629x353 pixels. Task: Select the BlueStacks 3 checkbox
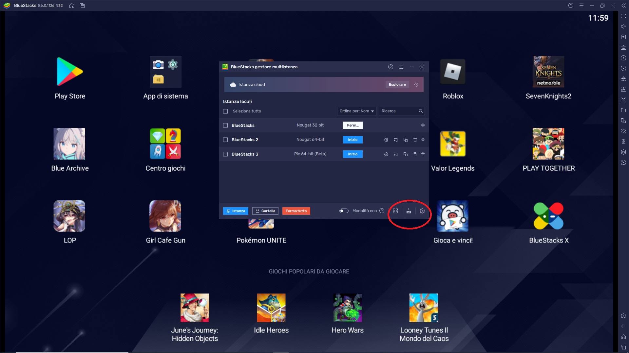click(x=225, y=154)
